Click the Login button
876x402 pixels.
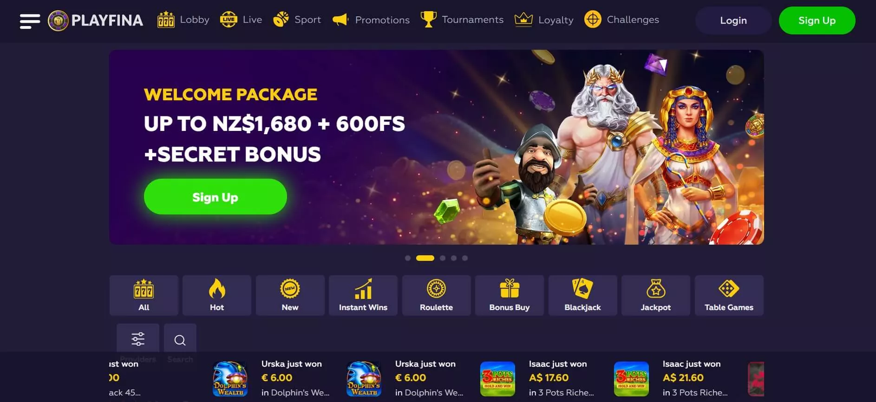[x=733, y=20]
